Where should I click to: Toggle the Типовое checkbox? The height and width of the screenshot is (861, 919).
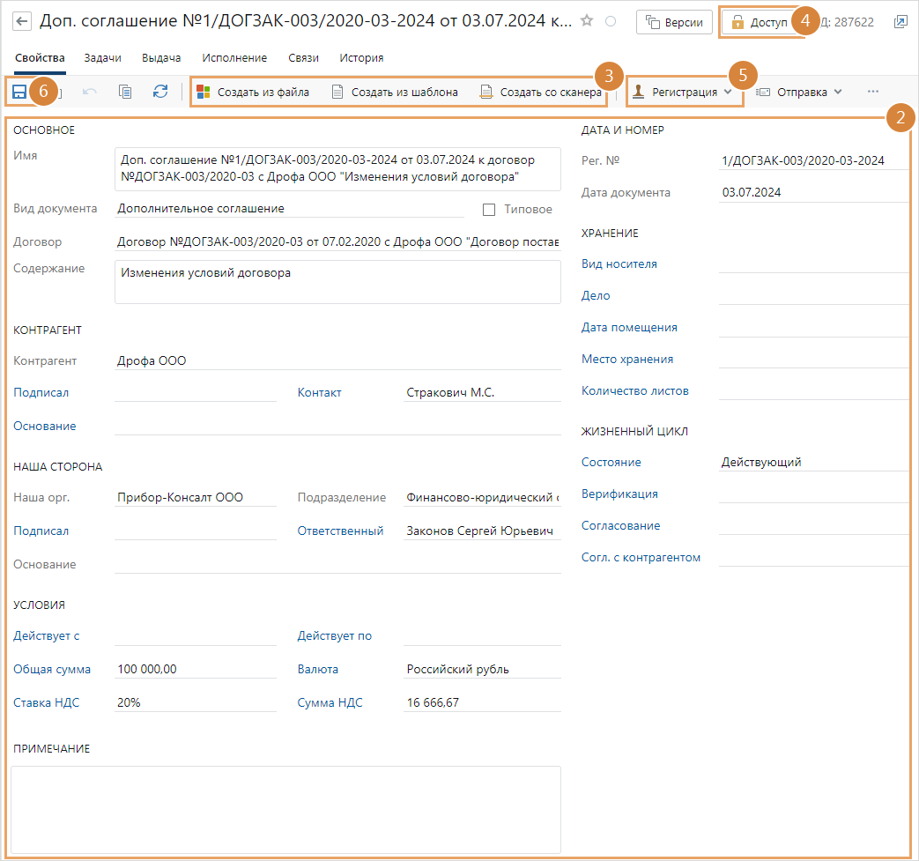pyautogui.click(x=490, y=210)
